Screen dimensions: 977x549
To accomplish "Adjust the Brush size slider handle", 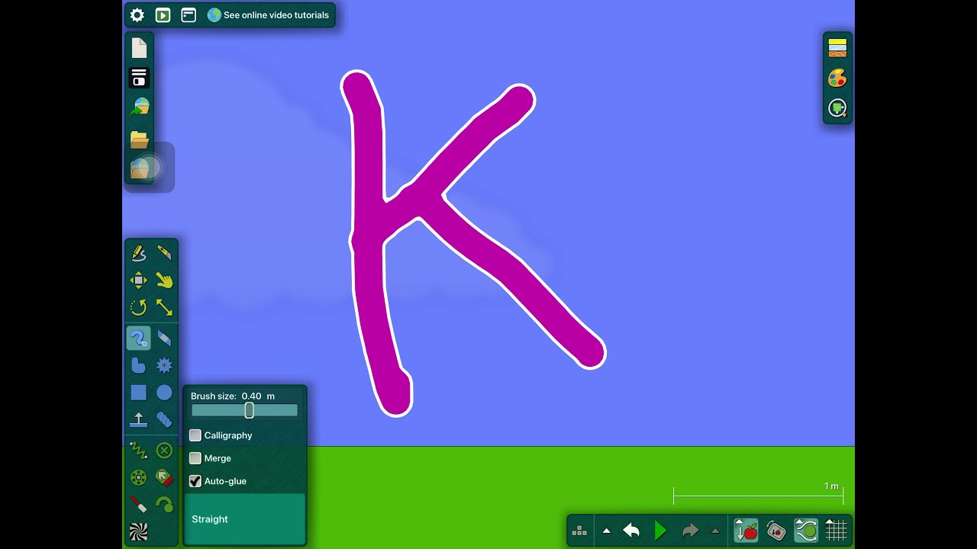I will pos(249,410).
